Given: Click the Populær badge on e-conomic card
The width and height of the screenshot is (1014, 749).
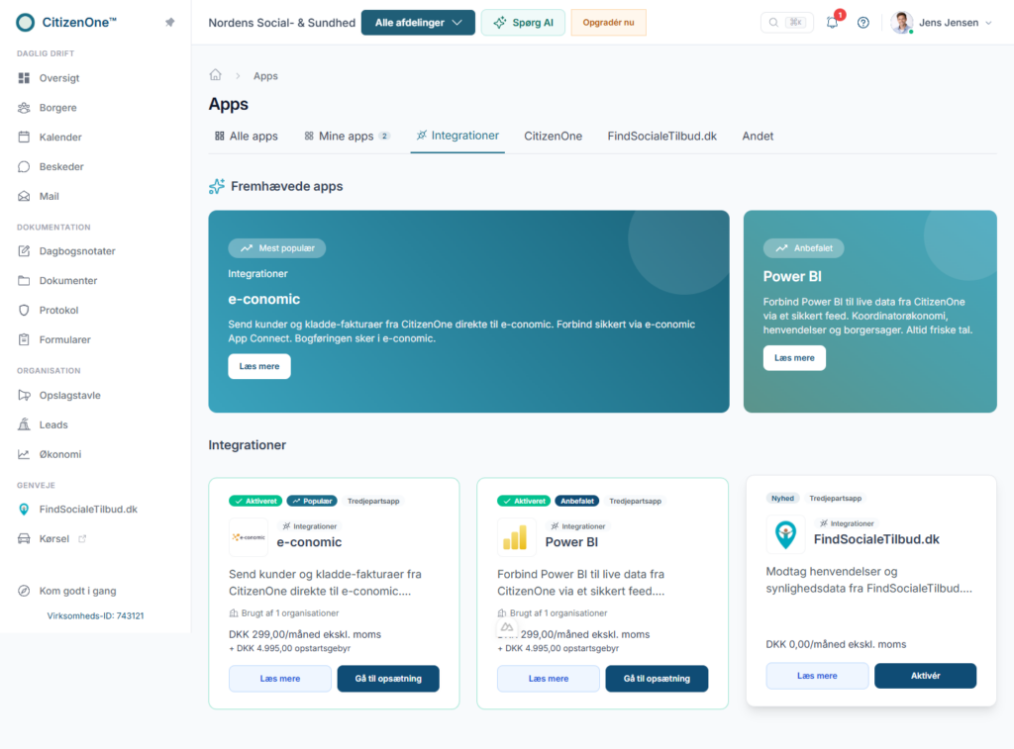Looking at the screenshot, I should [312, 501].
